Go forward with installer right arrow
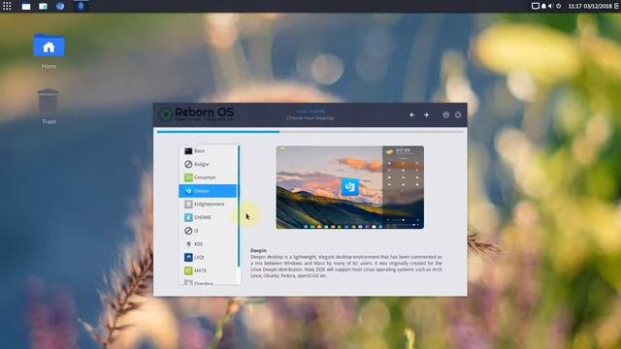Image resolution: width=621 pixels, height=349 pixels. 426,114
